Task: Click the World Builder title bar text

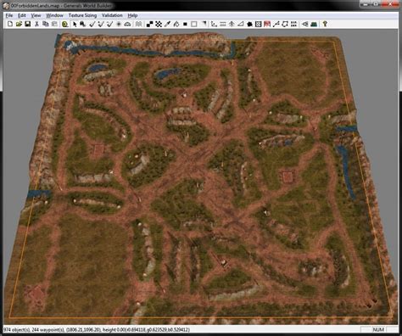Action: (x=61, y=6)
